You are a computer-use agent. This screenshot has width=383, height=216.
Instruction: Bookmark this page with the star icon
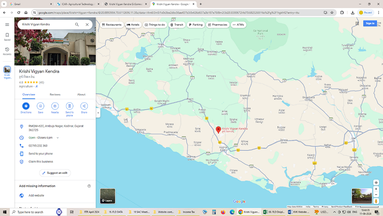331,13
